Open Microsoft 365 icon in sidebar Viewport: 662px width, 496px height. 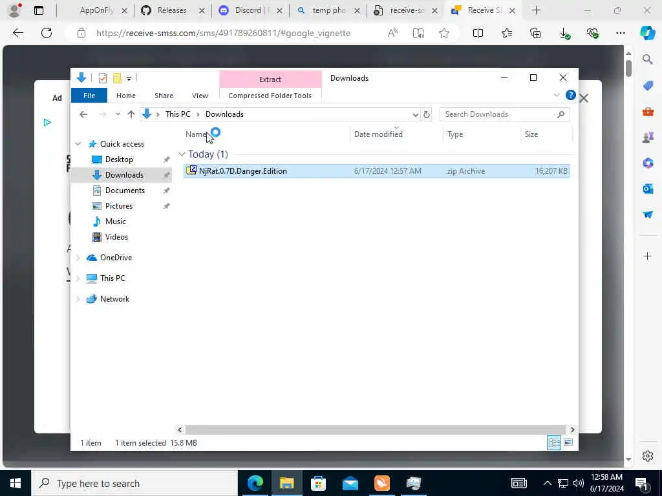[648, 163]
